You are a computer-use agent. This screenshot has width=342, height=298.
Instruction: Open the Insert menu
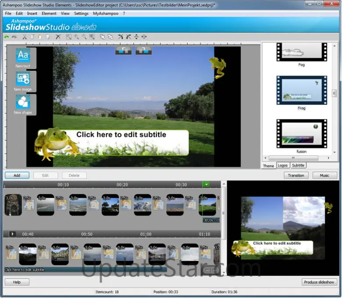coord(32,14)
